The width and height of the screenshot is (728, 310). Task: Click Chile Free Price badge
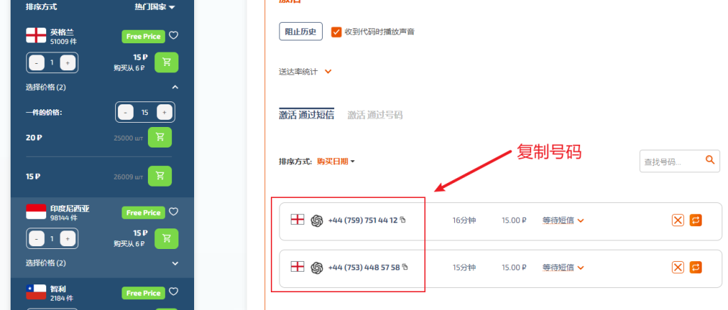click(x=144, y=293)
